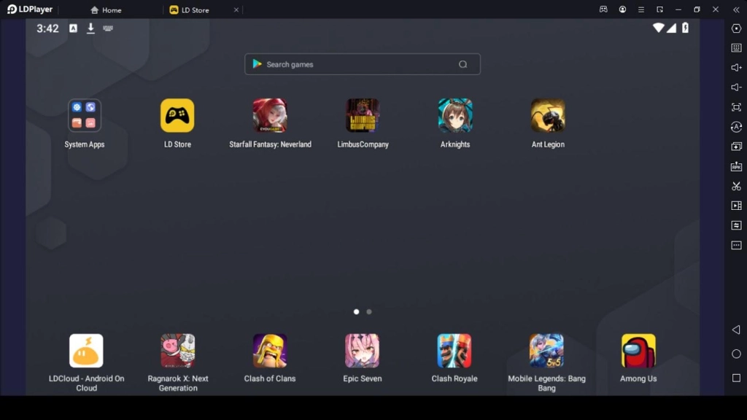Screen dimensions: 747x420
Task: Open keyboard mapping tool
Action: pos(736,48)
